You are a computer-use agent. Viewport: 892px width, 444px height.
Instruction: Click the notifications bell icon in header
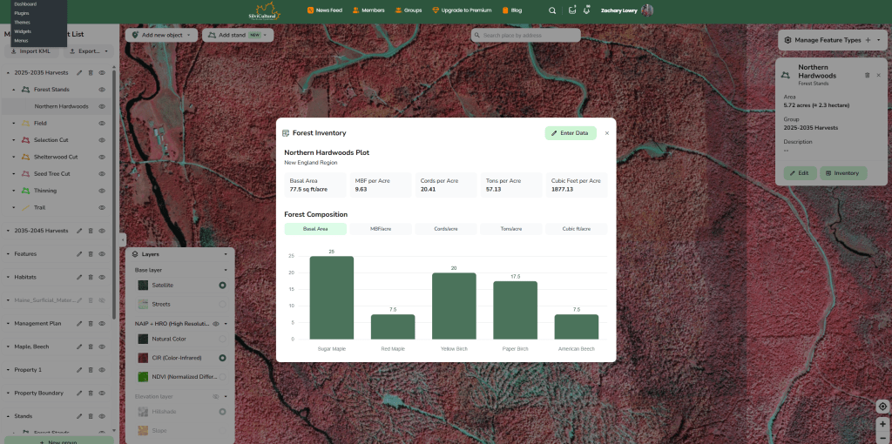click(x=588, y=10)
